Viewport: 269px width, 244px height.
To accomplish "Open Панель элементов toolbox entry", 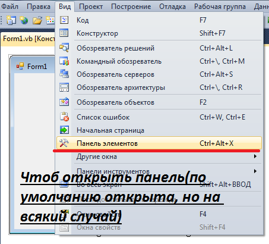I will (159, 143).
